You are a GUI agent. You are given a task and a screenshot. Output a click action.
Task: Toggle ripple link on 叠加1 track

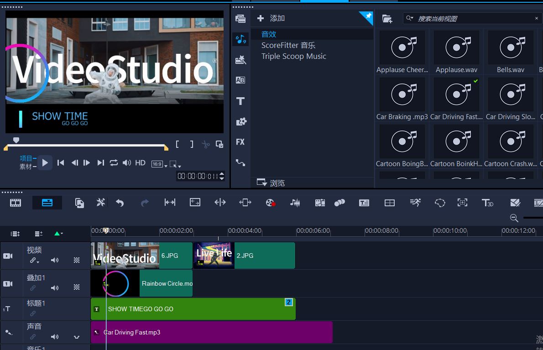coord(32,287)
